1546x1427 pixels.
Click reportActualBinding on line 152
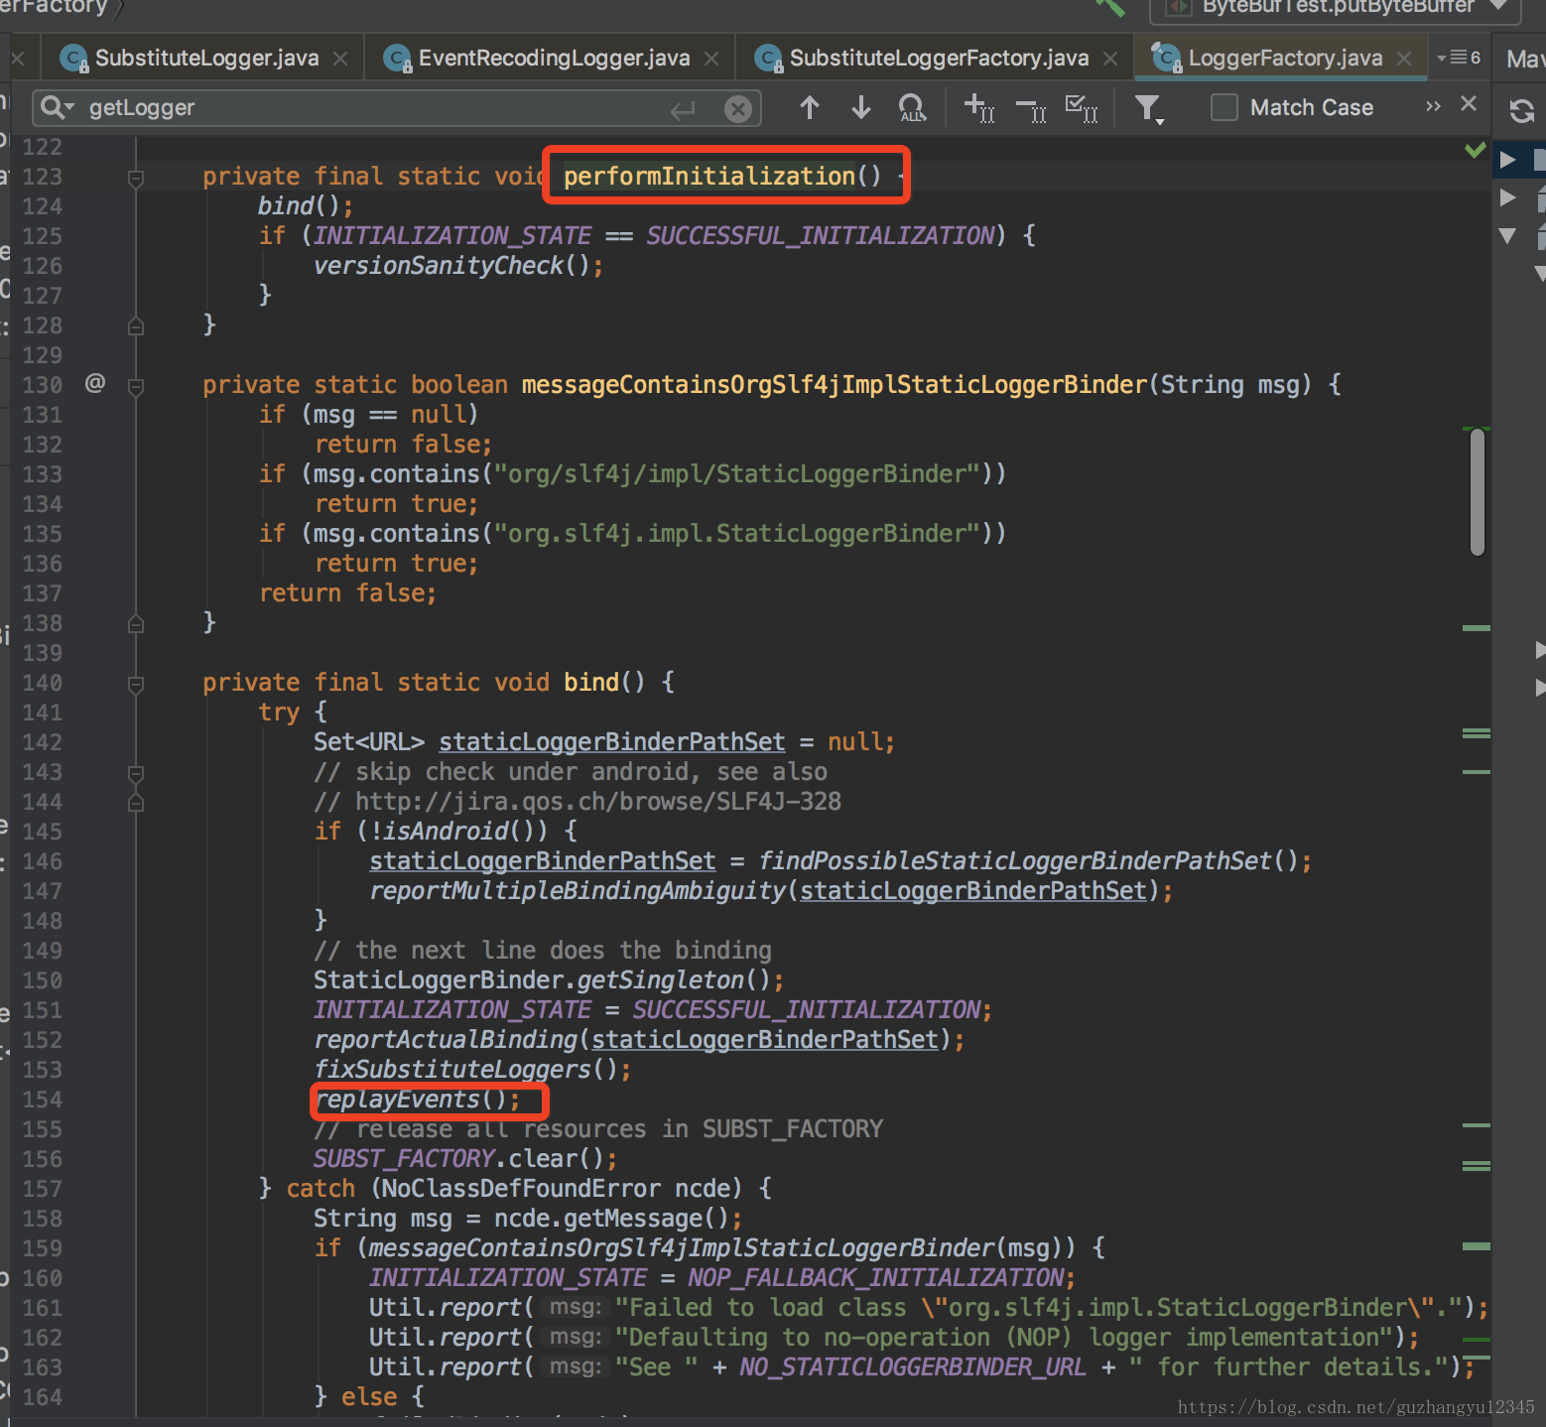(x=446, y=1039)
